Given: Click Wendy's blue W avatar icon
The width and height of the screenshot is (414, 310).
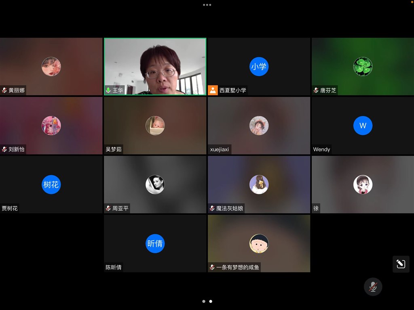Looking at the screenshot, I should [363, 126].
